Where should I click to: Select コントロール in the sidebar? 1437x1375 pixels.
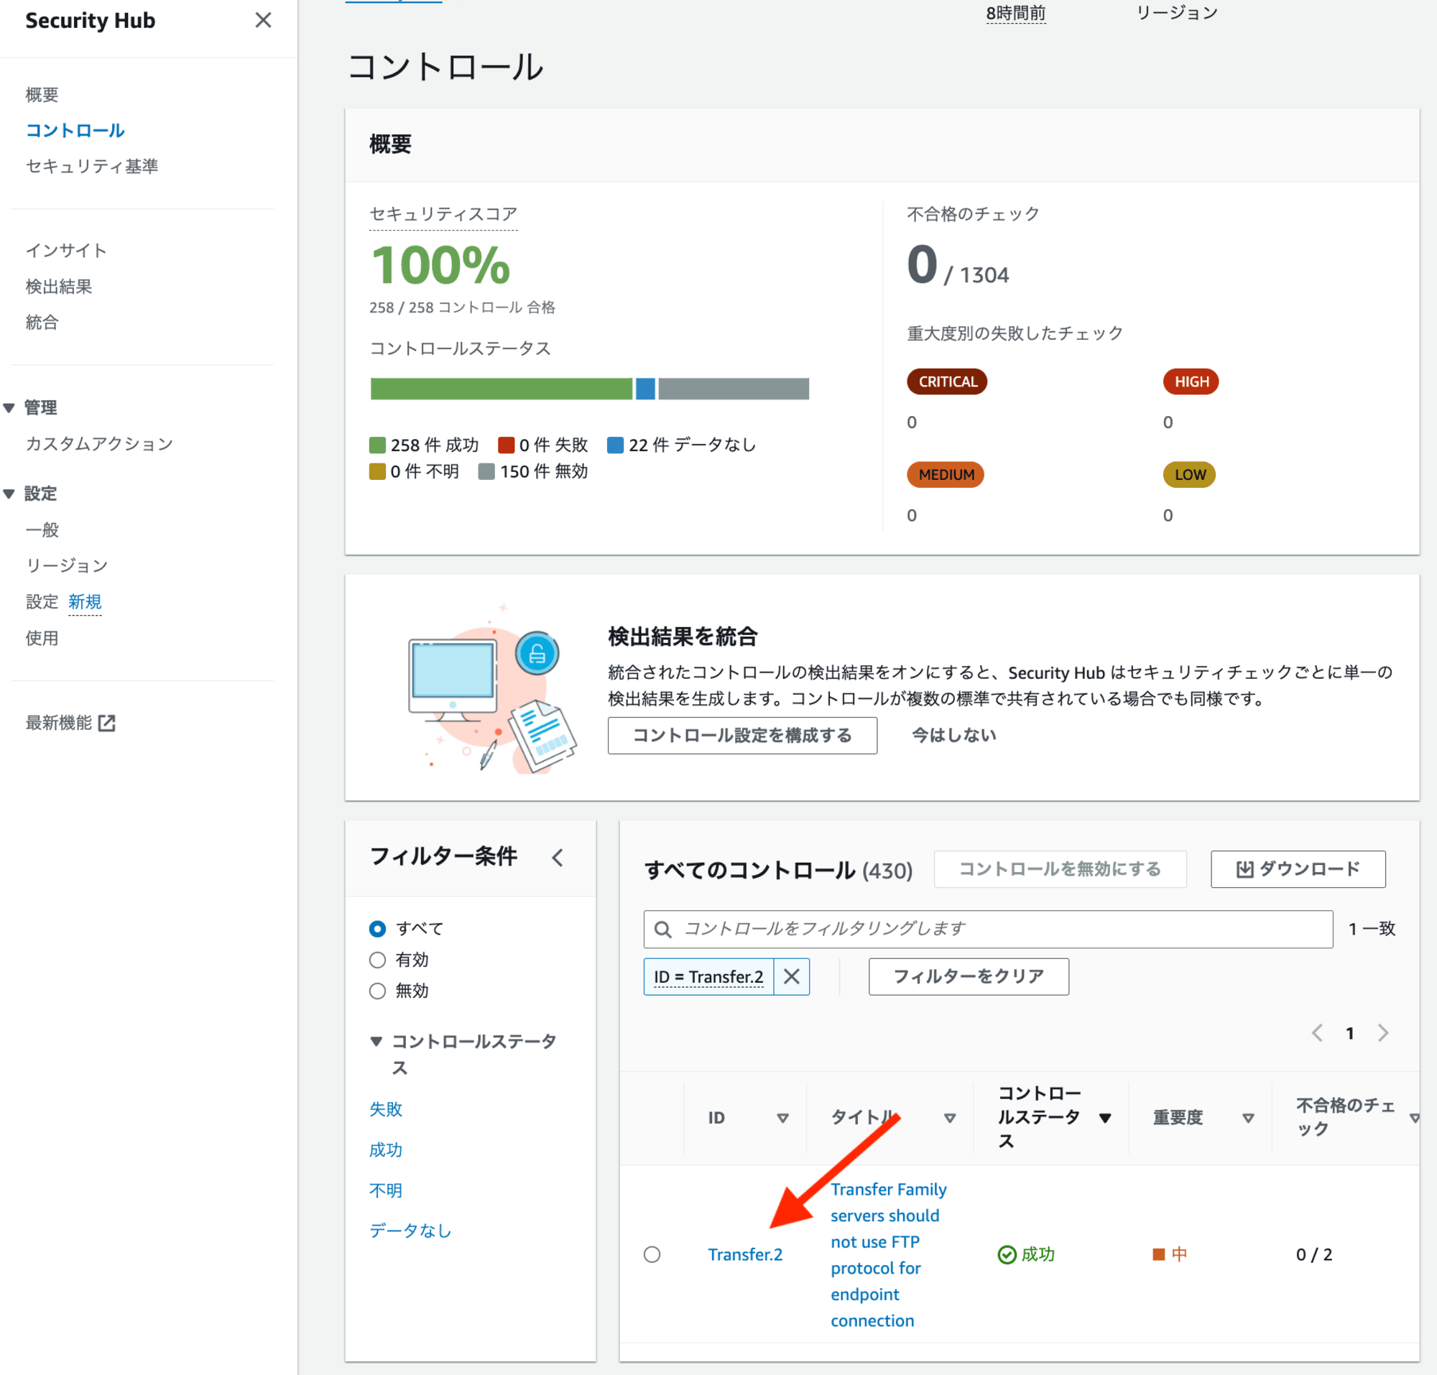[x=75, y=131]
